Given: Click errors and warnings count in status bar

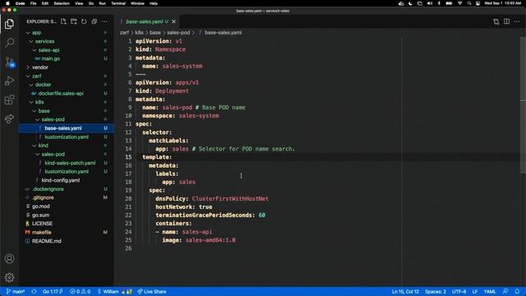Looking at the screenshot, I should coord(81,291).
